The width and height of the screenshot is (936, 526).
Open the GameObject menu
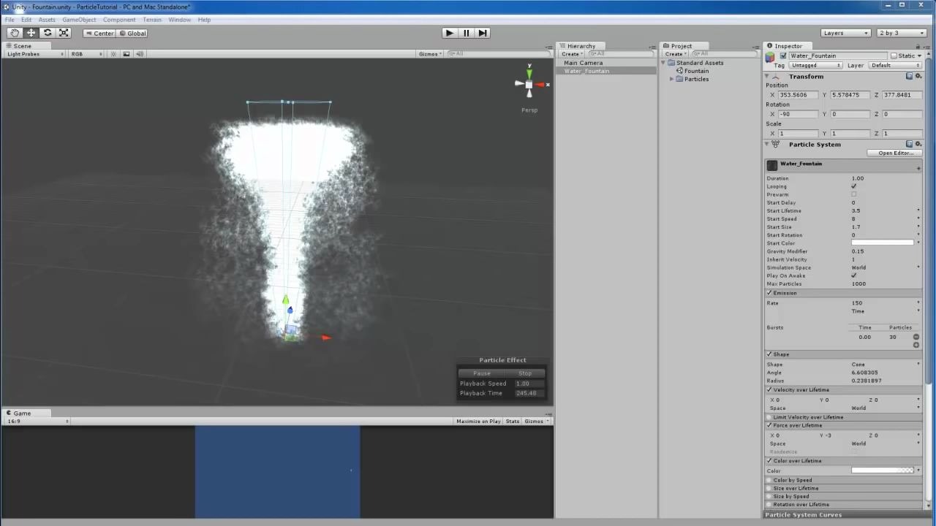point(79,20)
